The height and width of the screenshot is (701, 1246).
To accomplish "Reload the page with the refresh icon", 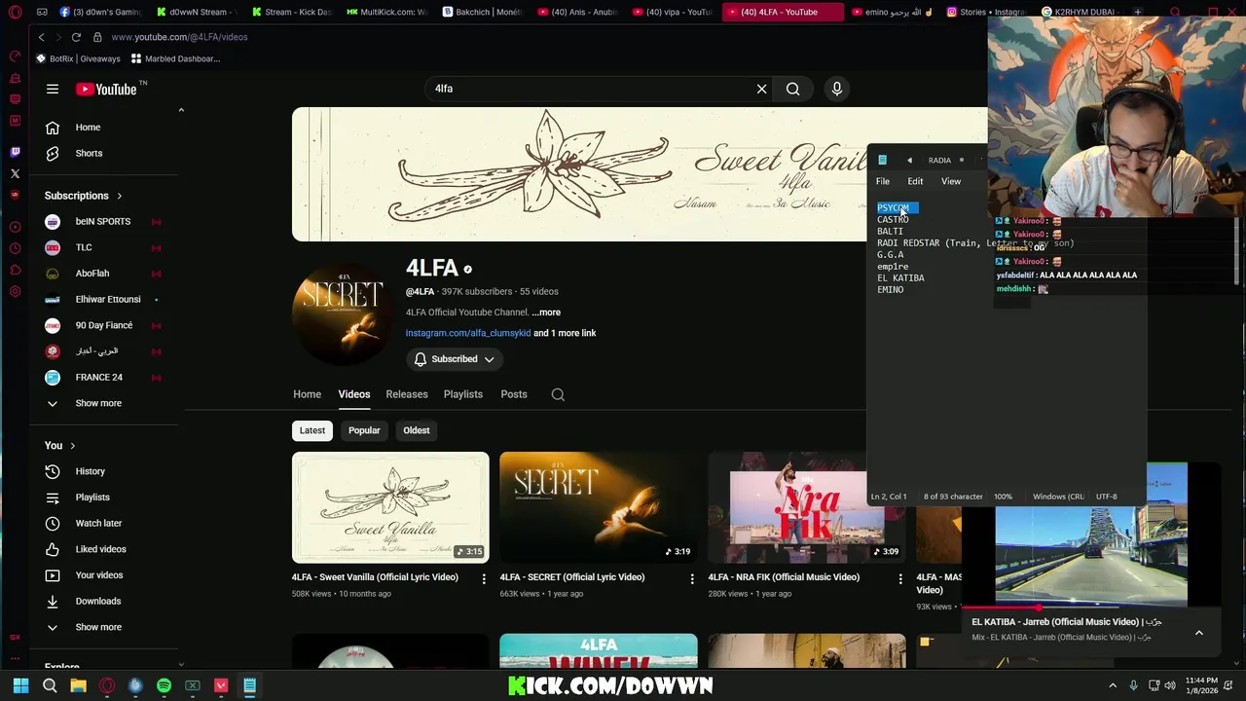I will tap(76, 37).
